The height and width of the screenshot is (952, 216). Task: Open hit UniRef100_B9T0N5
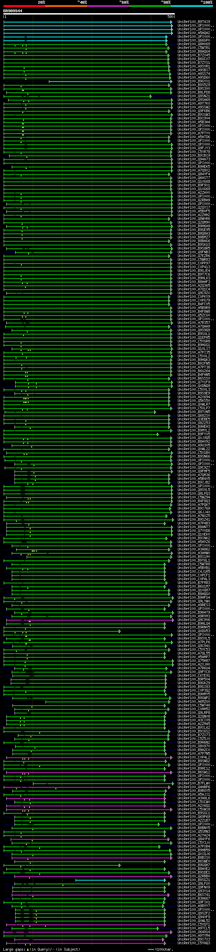pos(194,412)
